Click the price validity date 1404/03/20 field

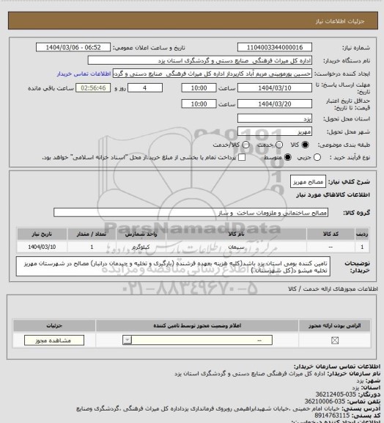coord(275,104)
